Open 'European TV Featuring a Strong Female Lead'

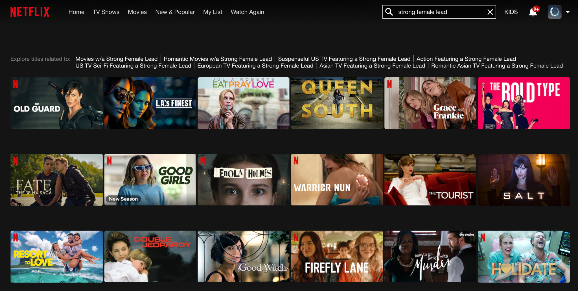pos(255,65)
